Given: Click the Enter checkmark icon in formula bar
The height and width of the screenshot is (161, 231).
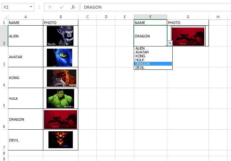Looking at the screenshot, I should tap(62, 7).
